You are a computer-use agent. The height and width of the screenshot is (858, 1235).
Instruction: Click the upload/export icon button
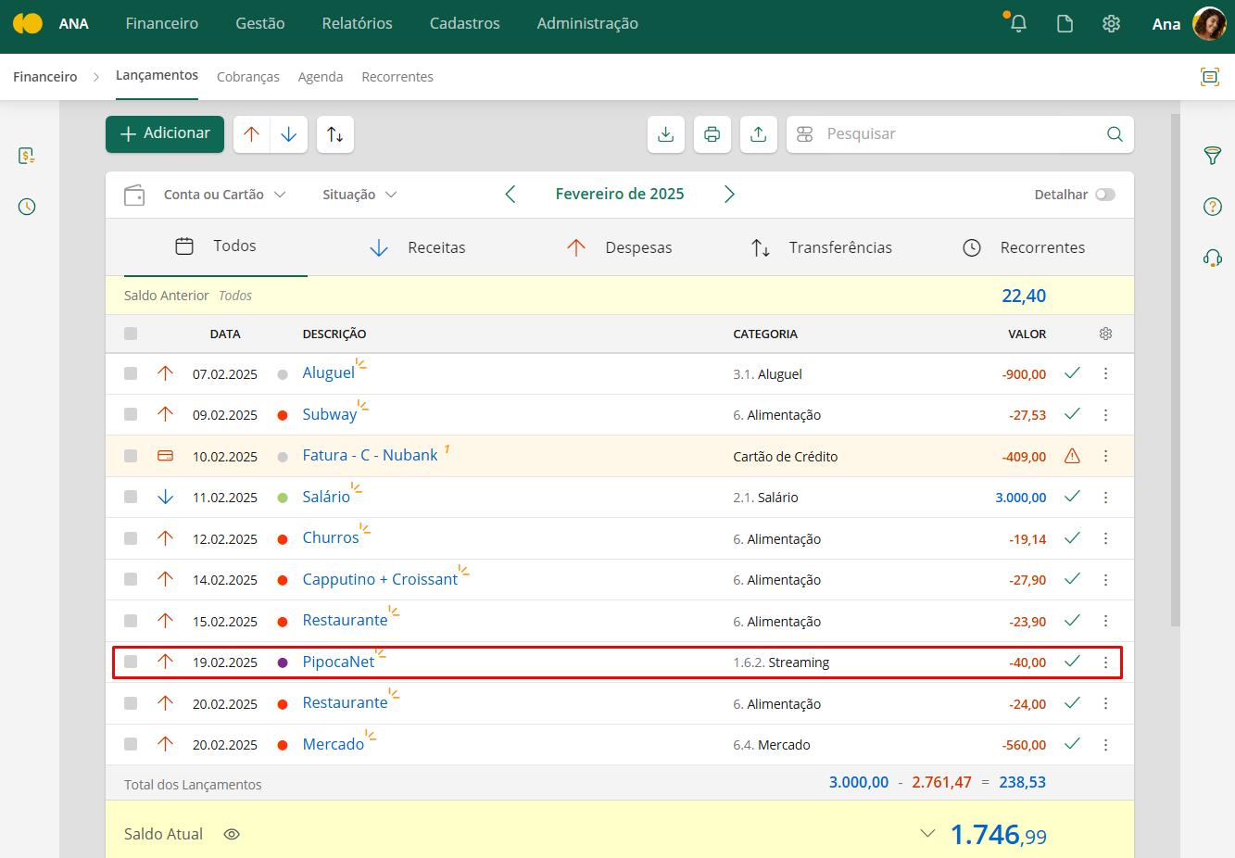click(x=758, y=134)
